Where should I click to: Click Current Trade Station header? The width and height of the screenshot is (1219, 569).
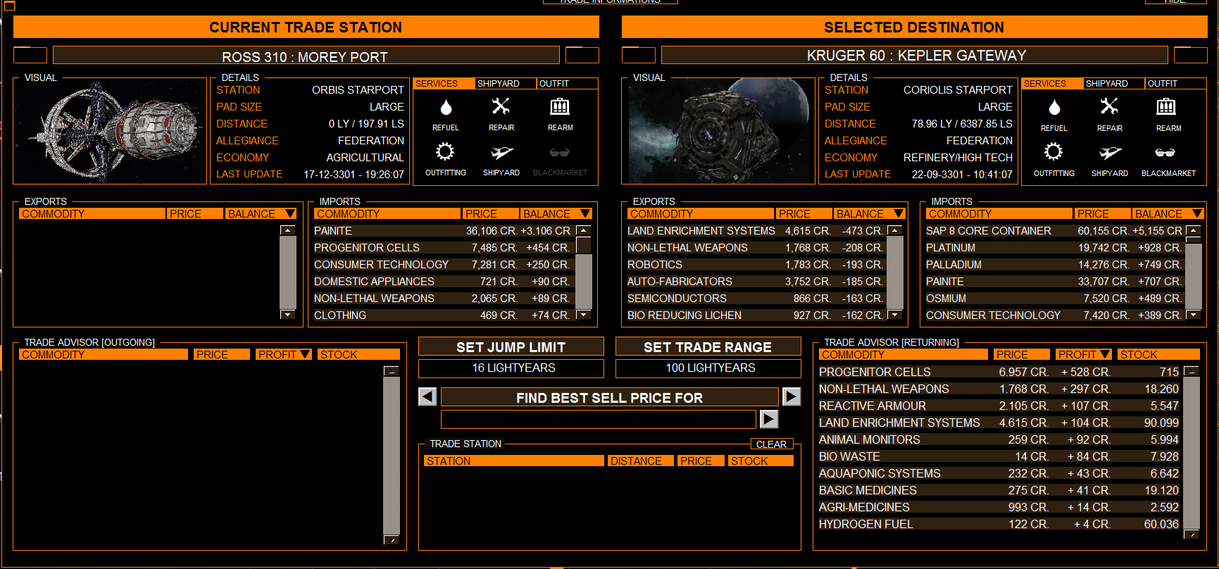(x=306, y=27)
